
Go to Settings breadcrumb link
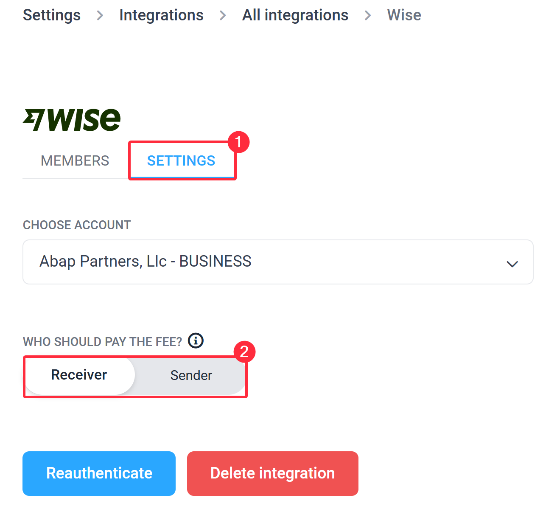click(x=52, y=15)
